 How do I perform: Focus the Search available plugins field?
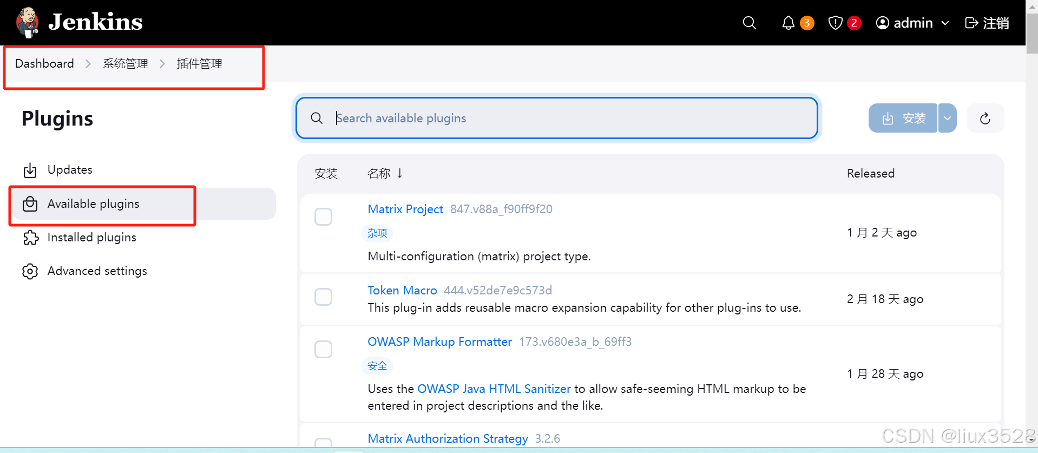[556, 118]
